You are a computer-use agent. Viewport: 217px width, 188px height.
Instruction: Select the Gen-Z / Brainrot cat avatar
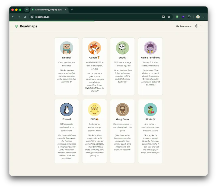click(151, 48)
